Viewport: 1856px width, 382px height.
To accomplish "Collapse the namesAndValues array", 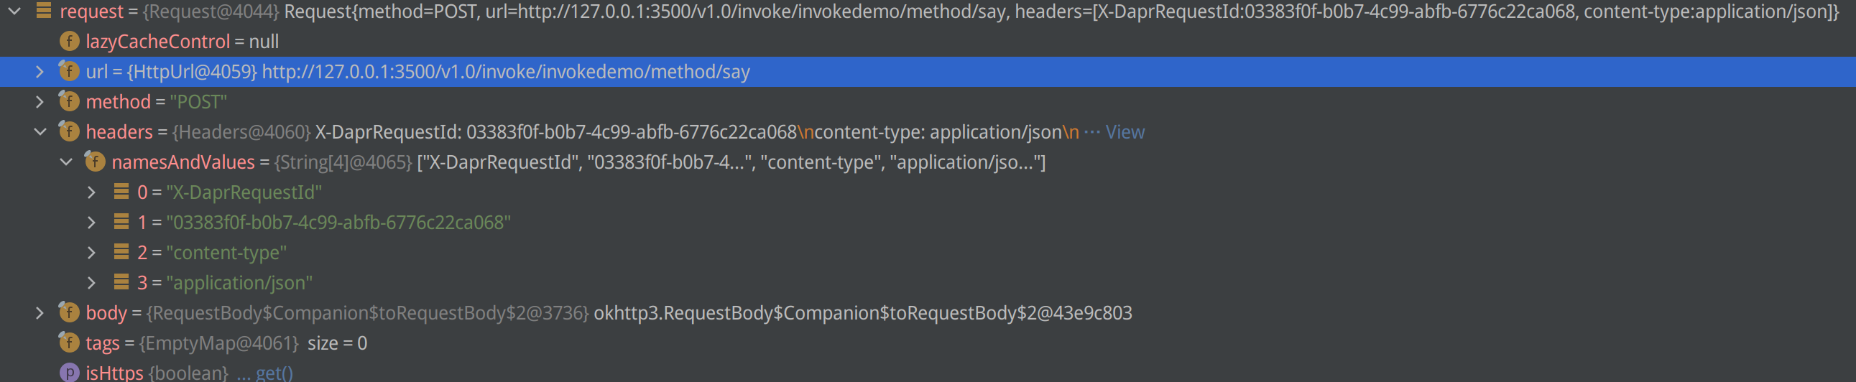I will tap(66, 162).
